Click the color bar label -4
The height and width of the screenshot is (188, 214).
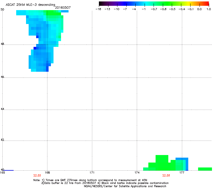click(134, 9)
